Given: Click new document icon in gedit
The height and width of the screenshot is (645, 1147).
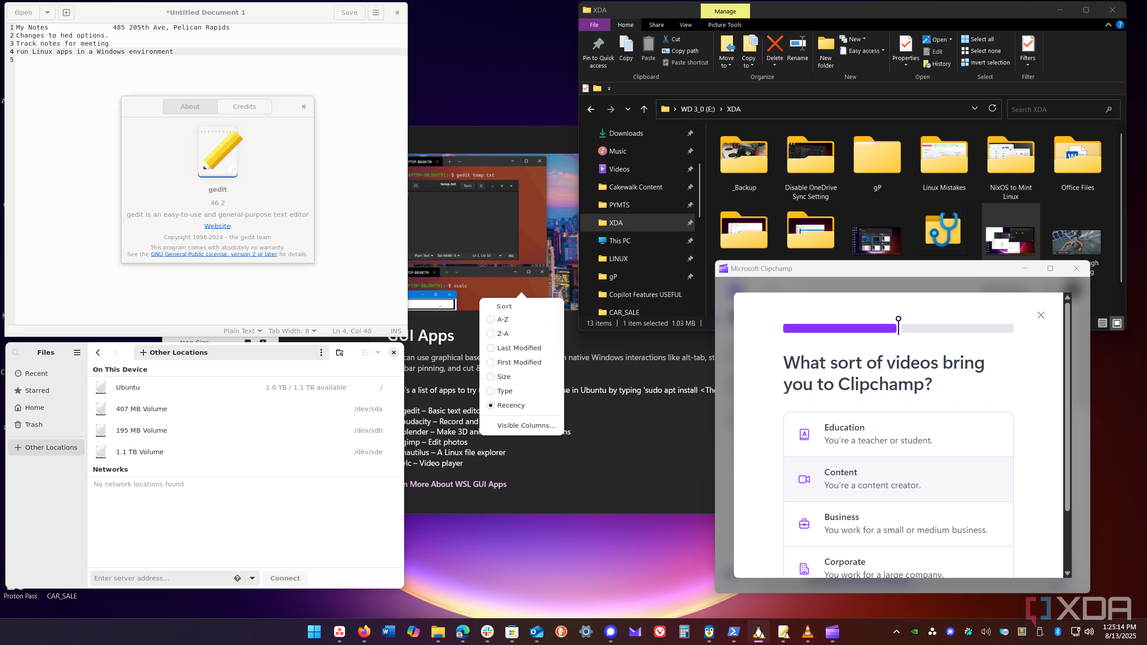Looking at the screenshot, I should pyautogui.click(x=66, y=13).
